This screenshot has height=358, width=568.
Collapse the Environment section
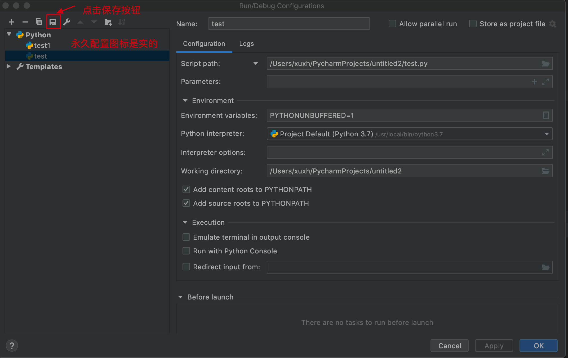[185, 101]
